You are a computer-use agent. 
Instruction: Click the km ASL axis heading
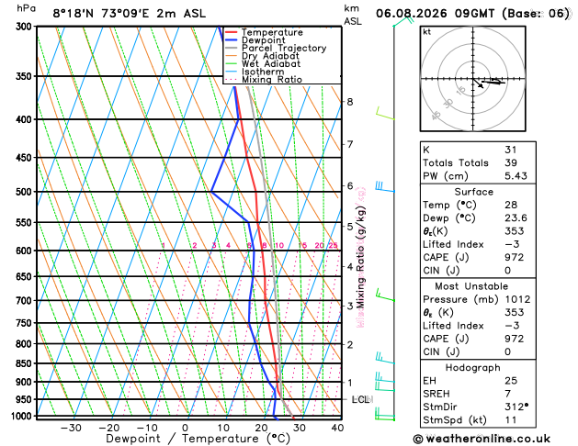[x=352, y=15]
